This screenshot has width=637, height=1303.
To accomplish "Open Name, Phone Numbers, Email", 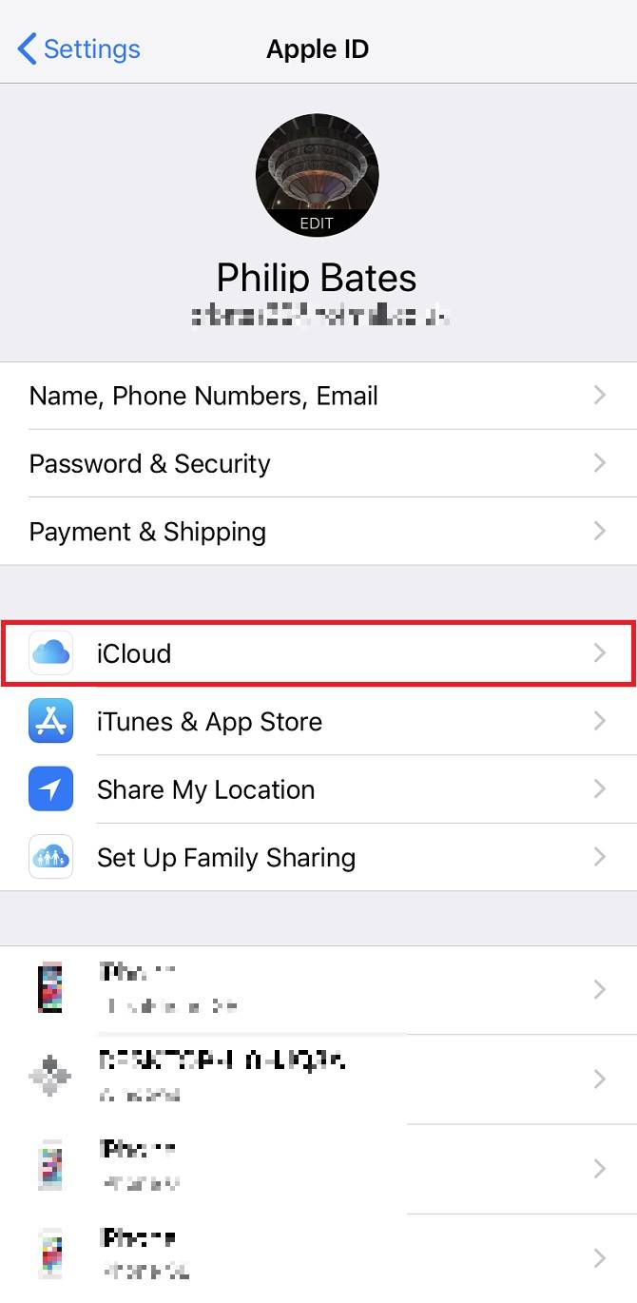I will tap(318, 396).
